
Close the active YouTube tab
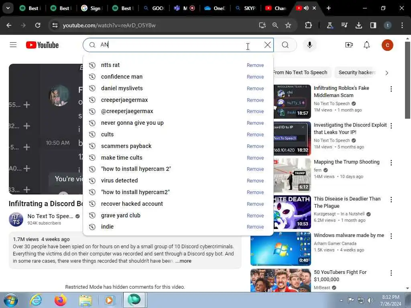coord(314,8)
